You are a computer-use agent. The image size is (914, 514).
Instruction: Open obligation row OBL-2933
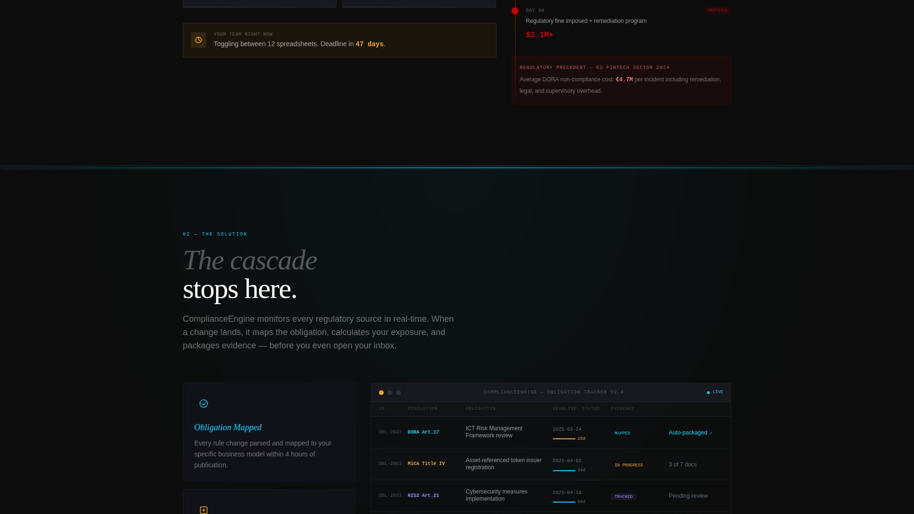[551, 495]
